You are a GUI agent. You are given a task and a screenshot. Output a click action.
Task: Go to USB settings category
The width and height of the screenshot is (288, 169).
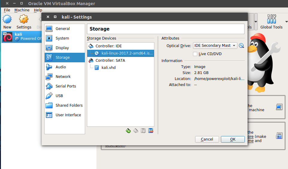point(65,96)
